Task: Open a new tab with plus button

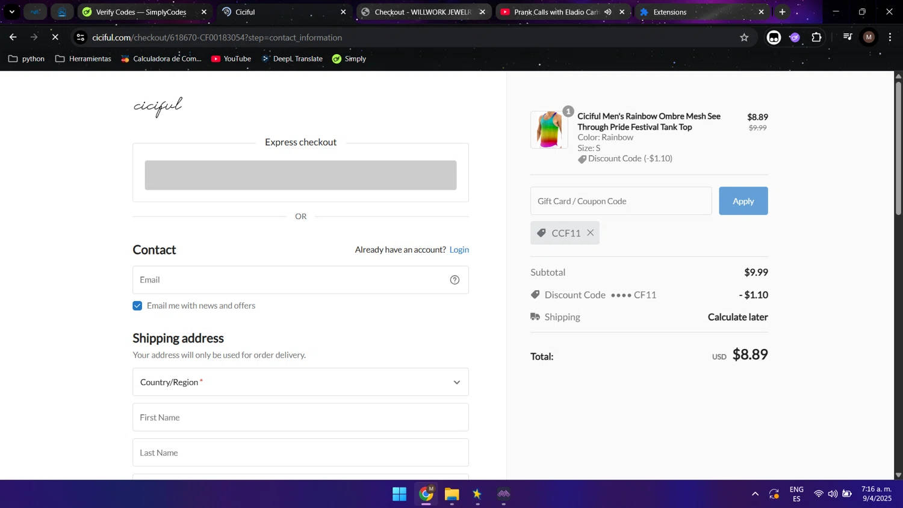Action: 782,12
